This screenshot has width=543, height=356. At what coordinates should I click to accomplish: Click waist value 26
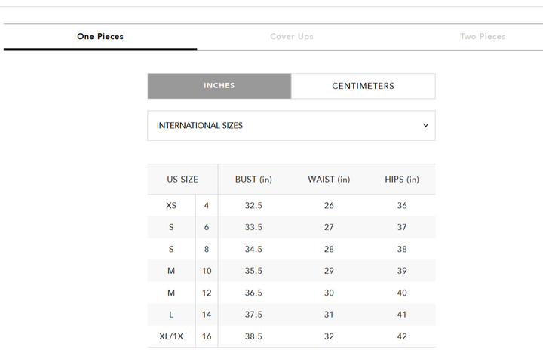(329, 206)
